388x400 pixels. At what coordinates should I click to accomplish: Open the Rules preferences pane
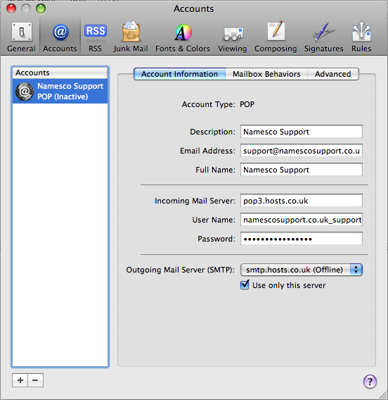pyautogui.click(x=361, y=37)
